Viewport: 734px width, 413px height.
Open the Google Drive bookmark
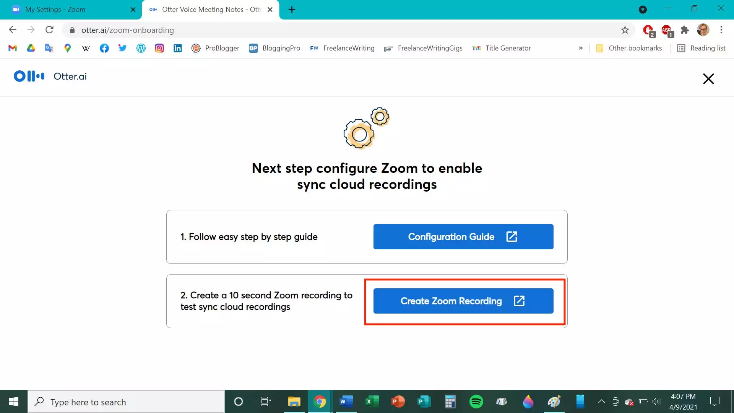(31, 48)
